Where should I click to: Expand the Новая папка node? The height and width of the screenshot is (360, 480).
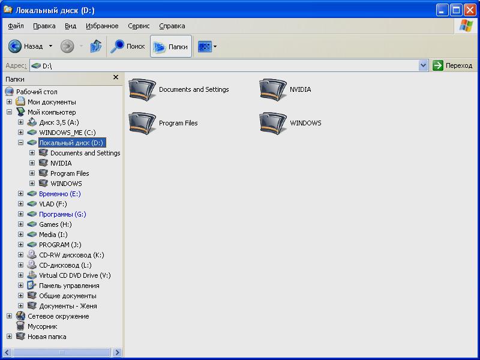tap(9, 337)
